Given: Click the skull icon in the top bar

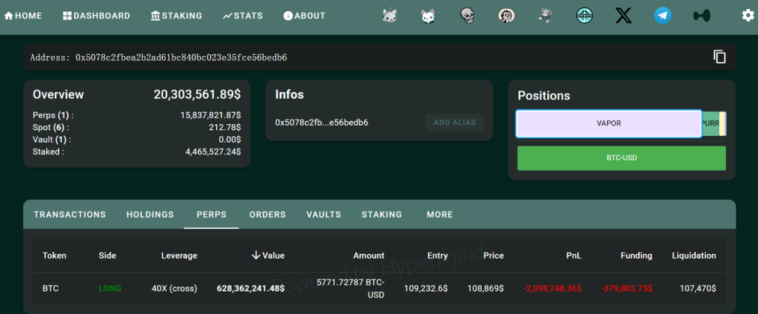Looking at the screenshot, I should (x=468, y=16).
